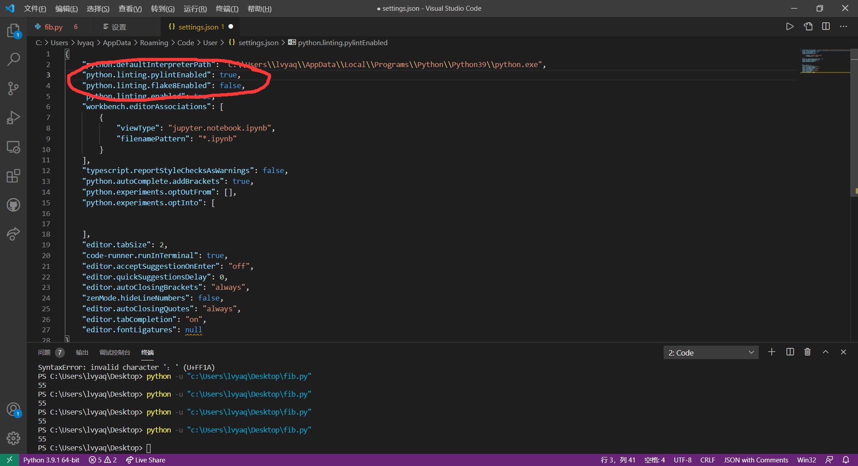This screenshot has width=858, height=466.
Task: Click the remote window indicator in status bar
Action: 9,460
